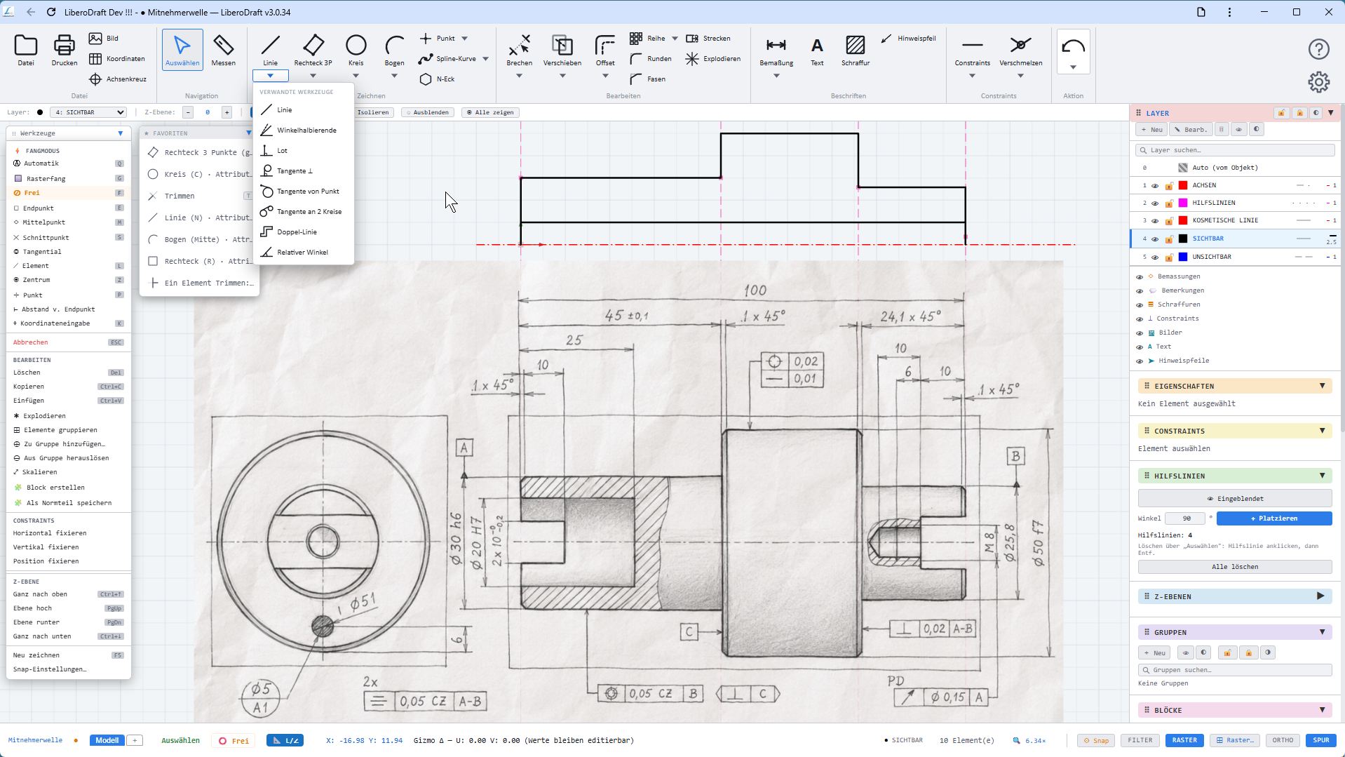Click the magenta HILFSLINIEN color swatch
Screen dimensions: 1345x757
point(1183,203)
